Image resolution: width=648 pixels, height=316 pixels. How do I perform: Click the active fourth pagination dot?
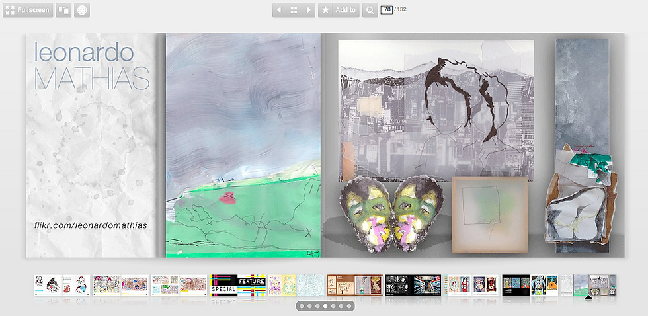click(x=325, y=306)
